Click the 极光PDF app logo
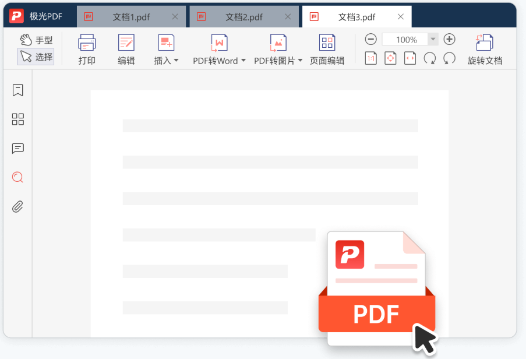 (16, 16)
